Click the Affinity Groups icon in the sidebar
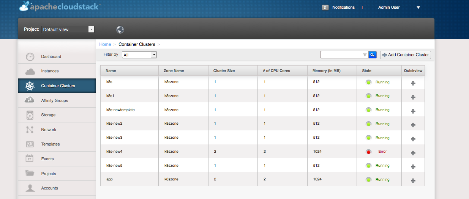This screenshot has height=199, width=469. (x=30, y=100)
